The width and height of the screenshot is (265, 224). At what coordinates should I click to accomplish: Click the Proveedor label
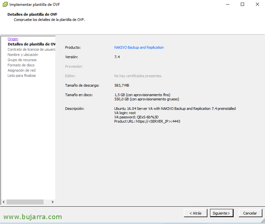point(74,66)
